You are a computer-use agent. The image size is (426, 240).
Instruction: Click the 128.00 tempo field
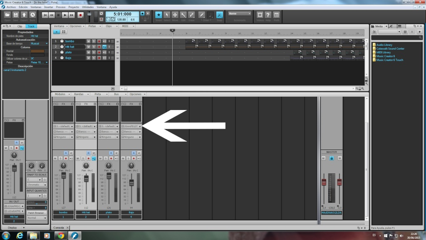point(121,20)
